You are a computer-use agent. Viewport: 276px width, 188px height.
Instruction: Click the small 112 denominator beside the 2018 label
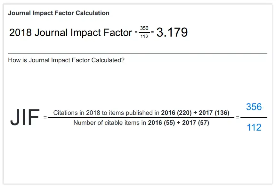[x=144, y=36]
